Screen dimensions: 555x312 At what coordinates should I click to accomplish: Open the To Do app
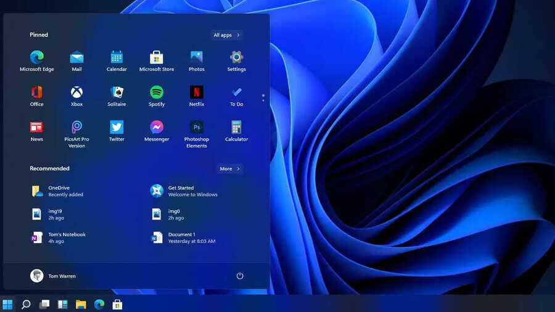coord(236,96)
